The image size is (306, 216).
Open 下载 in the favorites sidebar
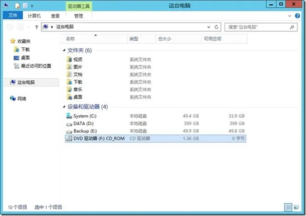22,49
